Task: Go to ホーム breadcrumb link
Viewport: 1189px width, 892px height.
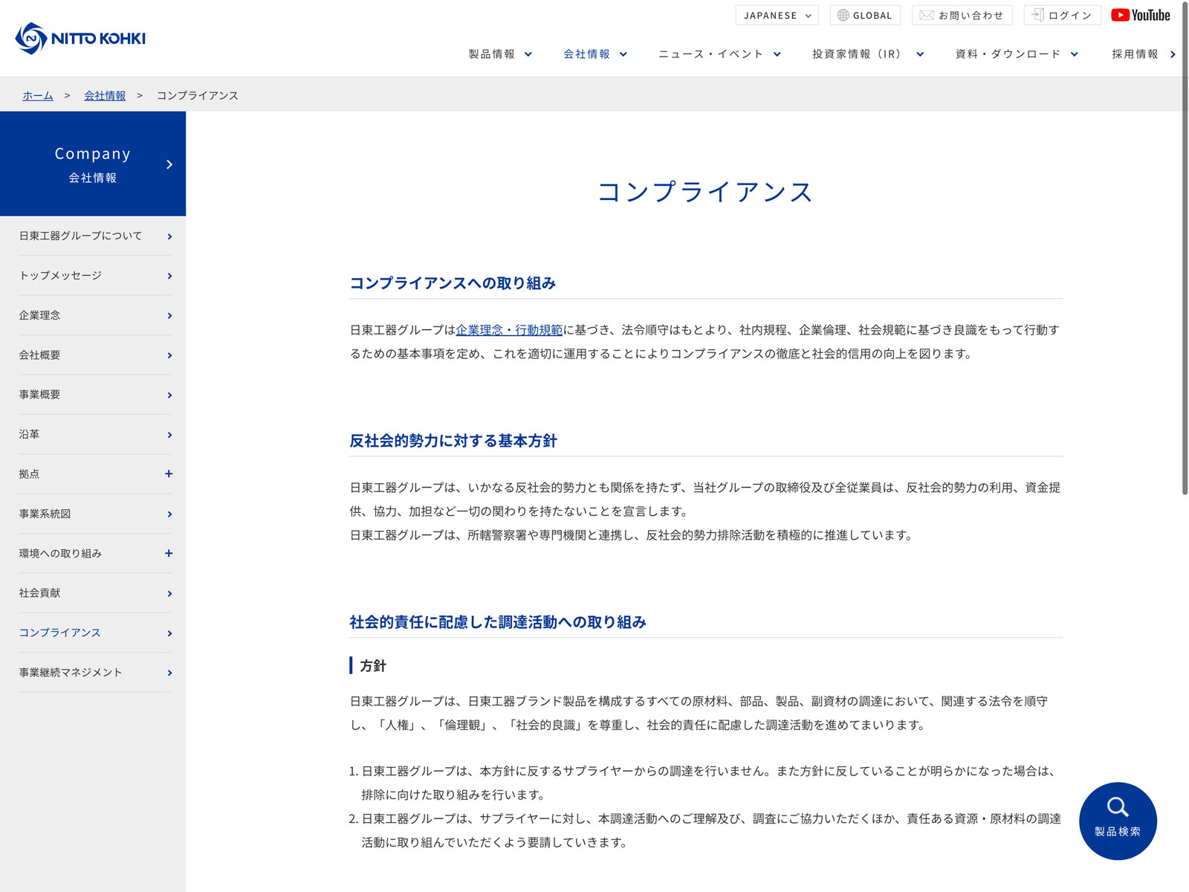Action: [x=38, y=96]
